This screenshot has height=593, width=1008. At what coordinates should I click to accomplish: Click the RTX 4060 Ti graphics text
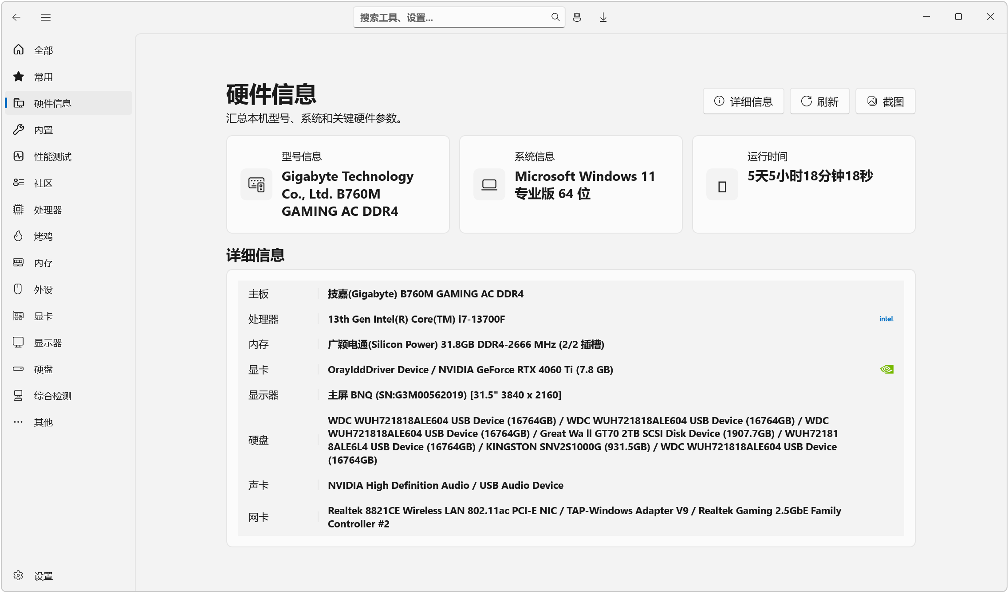click(x=470, y=370)
